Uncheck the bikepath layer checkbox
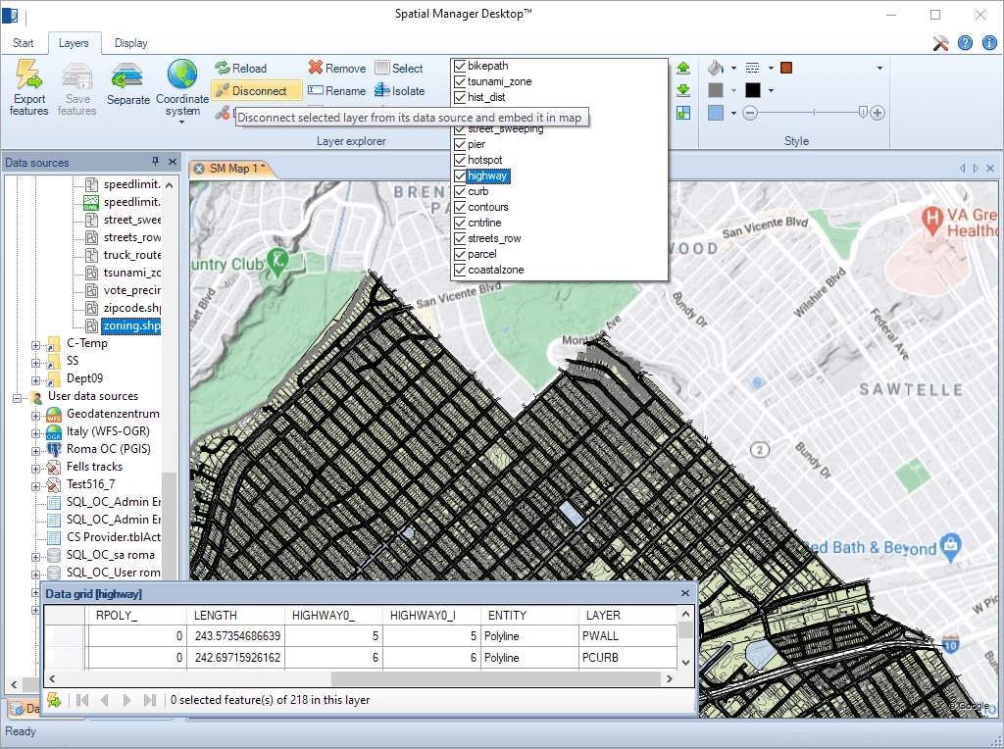This screenshot has width=1004, height=749. [x=460, y=66]
